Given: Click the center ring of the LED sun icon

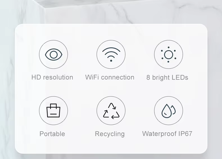Looking at the screenshot, I should (169, 55).
